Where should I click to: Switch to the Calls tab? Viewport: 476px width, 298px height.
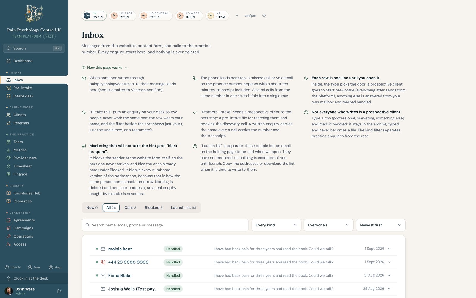(x=130, y=208)
